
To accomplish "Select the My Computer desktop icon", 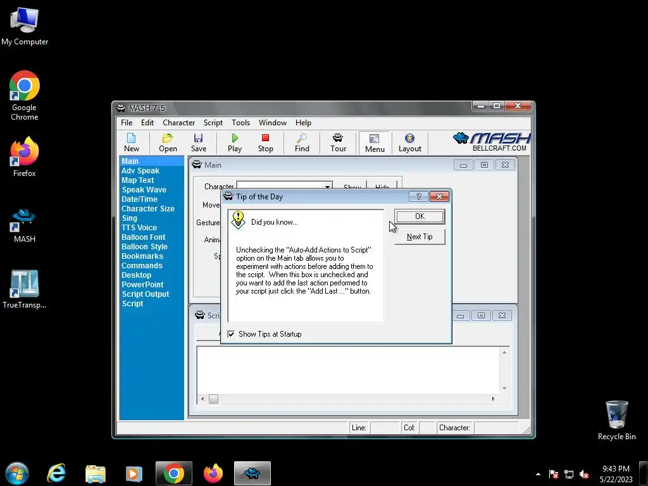I will click(25, 27).
